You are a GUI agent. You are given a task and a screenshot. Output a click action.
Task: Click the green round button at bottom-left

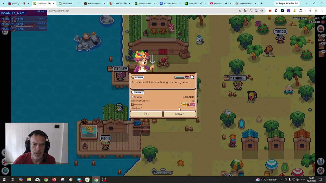pyautogui.click(x=5, y=171)
